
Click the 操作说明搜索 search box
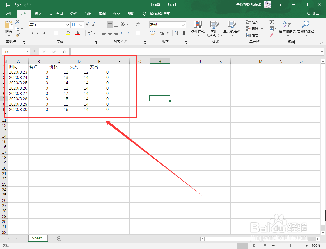tap(160, 14)
